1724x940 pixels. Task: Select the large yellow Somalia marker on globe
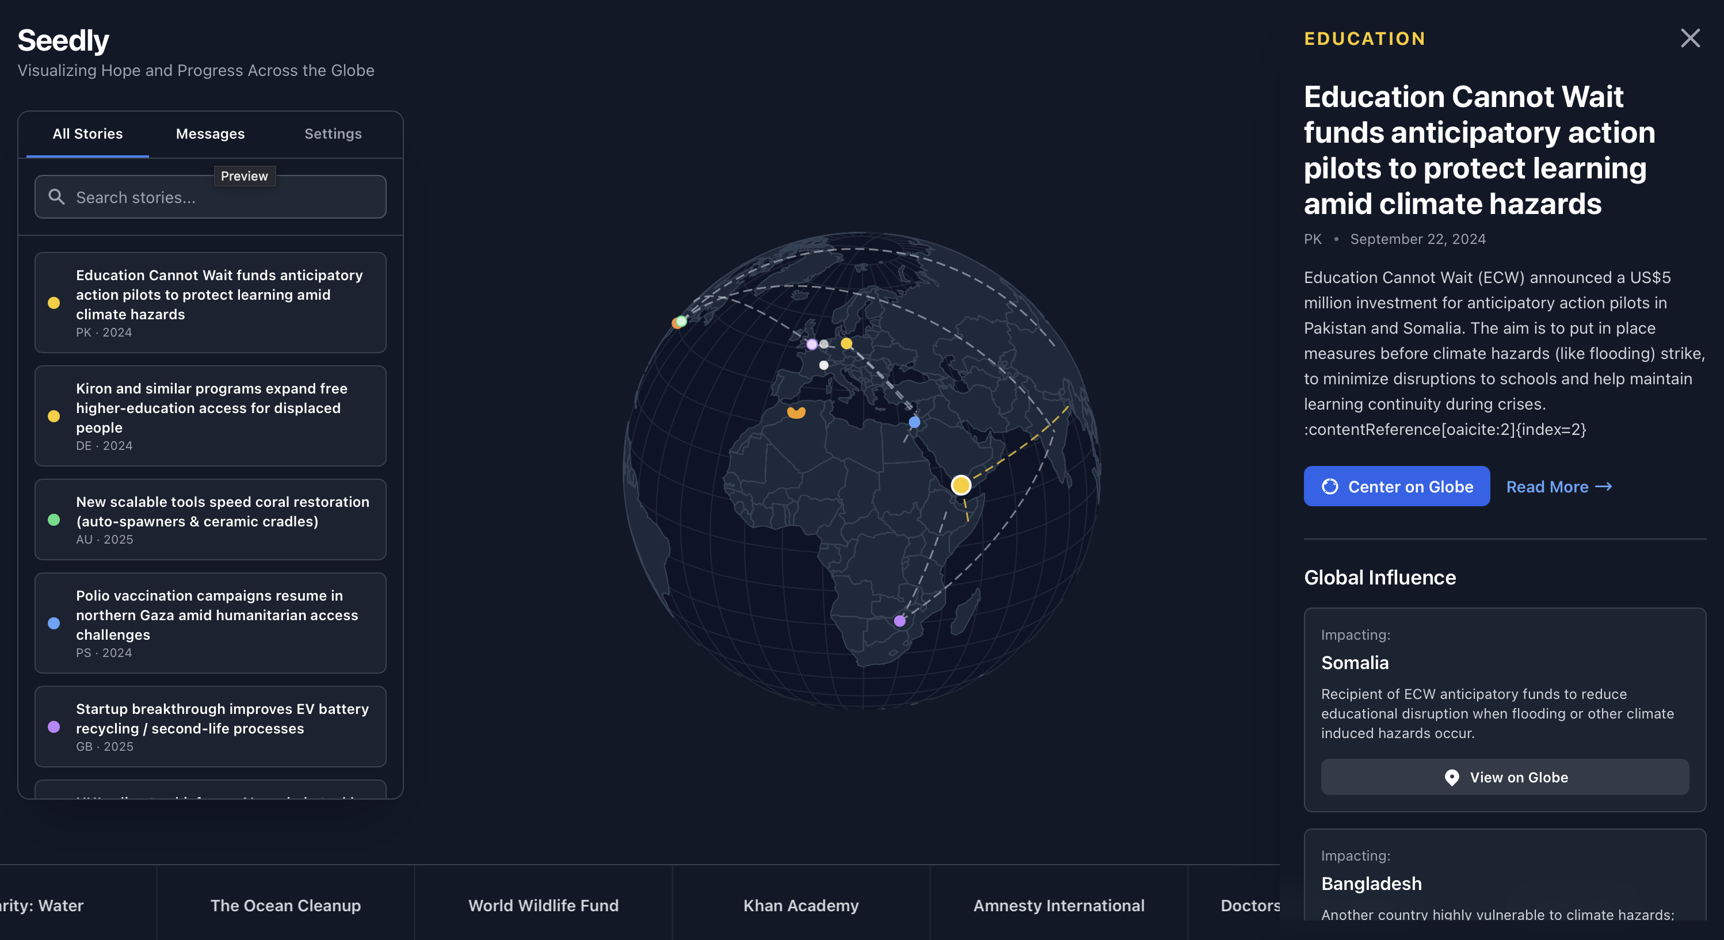click(x=960, y=485)
